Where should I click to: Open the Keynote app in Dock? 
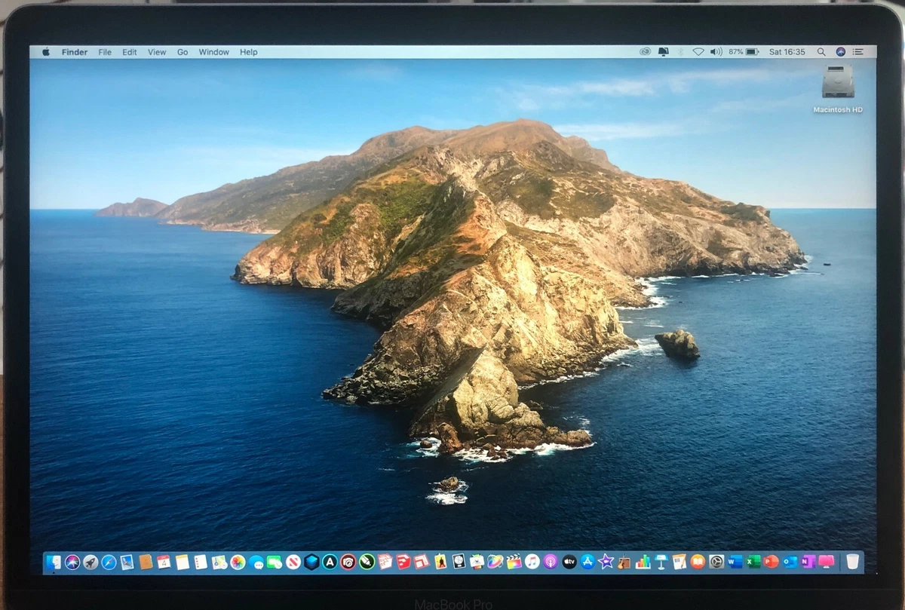tap(661, 562)
